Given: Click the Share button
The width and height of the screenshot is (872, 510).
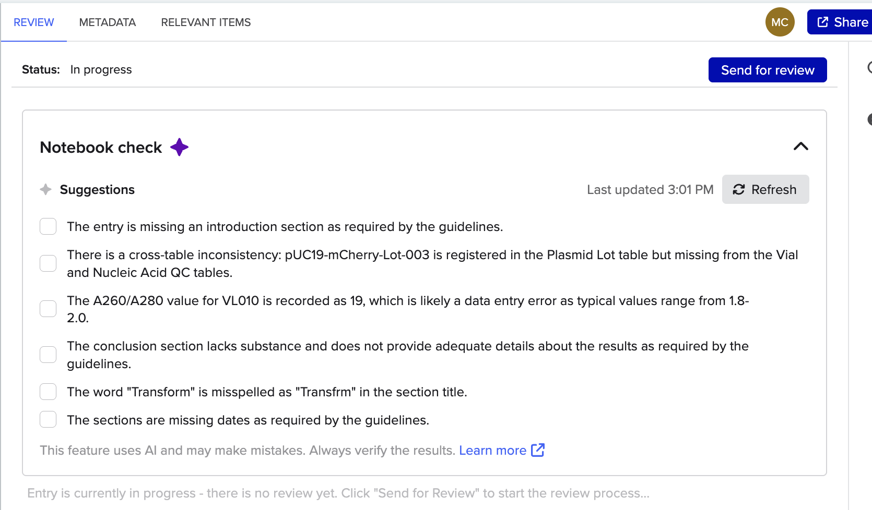Looking at the screenshot, I should (x=842, y=22).
